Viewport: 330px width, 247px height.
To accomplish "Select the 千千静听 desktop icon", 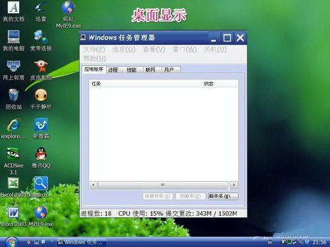I will tap(41, 99).
